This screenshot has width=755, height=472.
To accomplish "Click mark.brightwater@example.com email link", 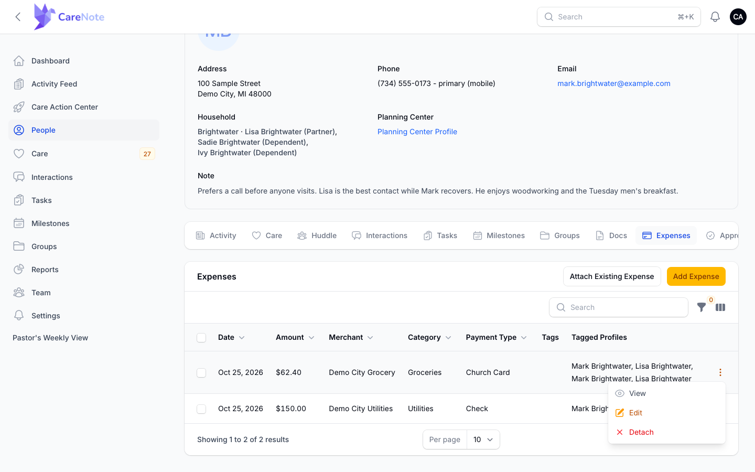I will pos(614,83).
